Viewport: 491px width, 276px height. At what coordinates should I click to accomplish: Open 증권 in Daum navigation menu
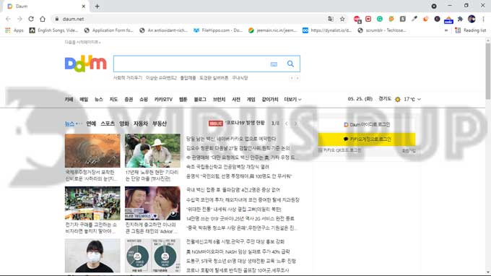(x=129, y=99)
